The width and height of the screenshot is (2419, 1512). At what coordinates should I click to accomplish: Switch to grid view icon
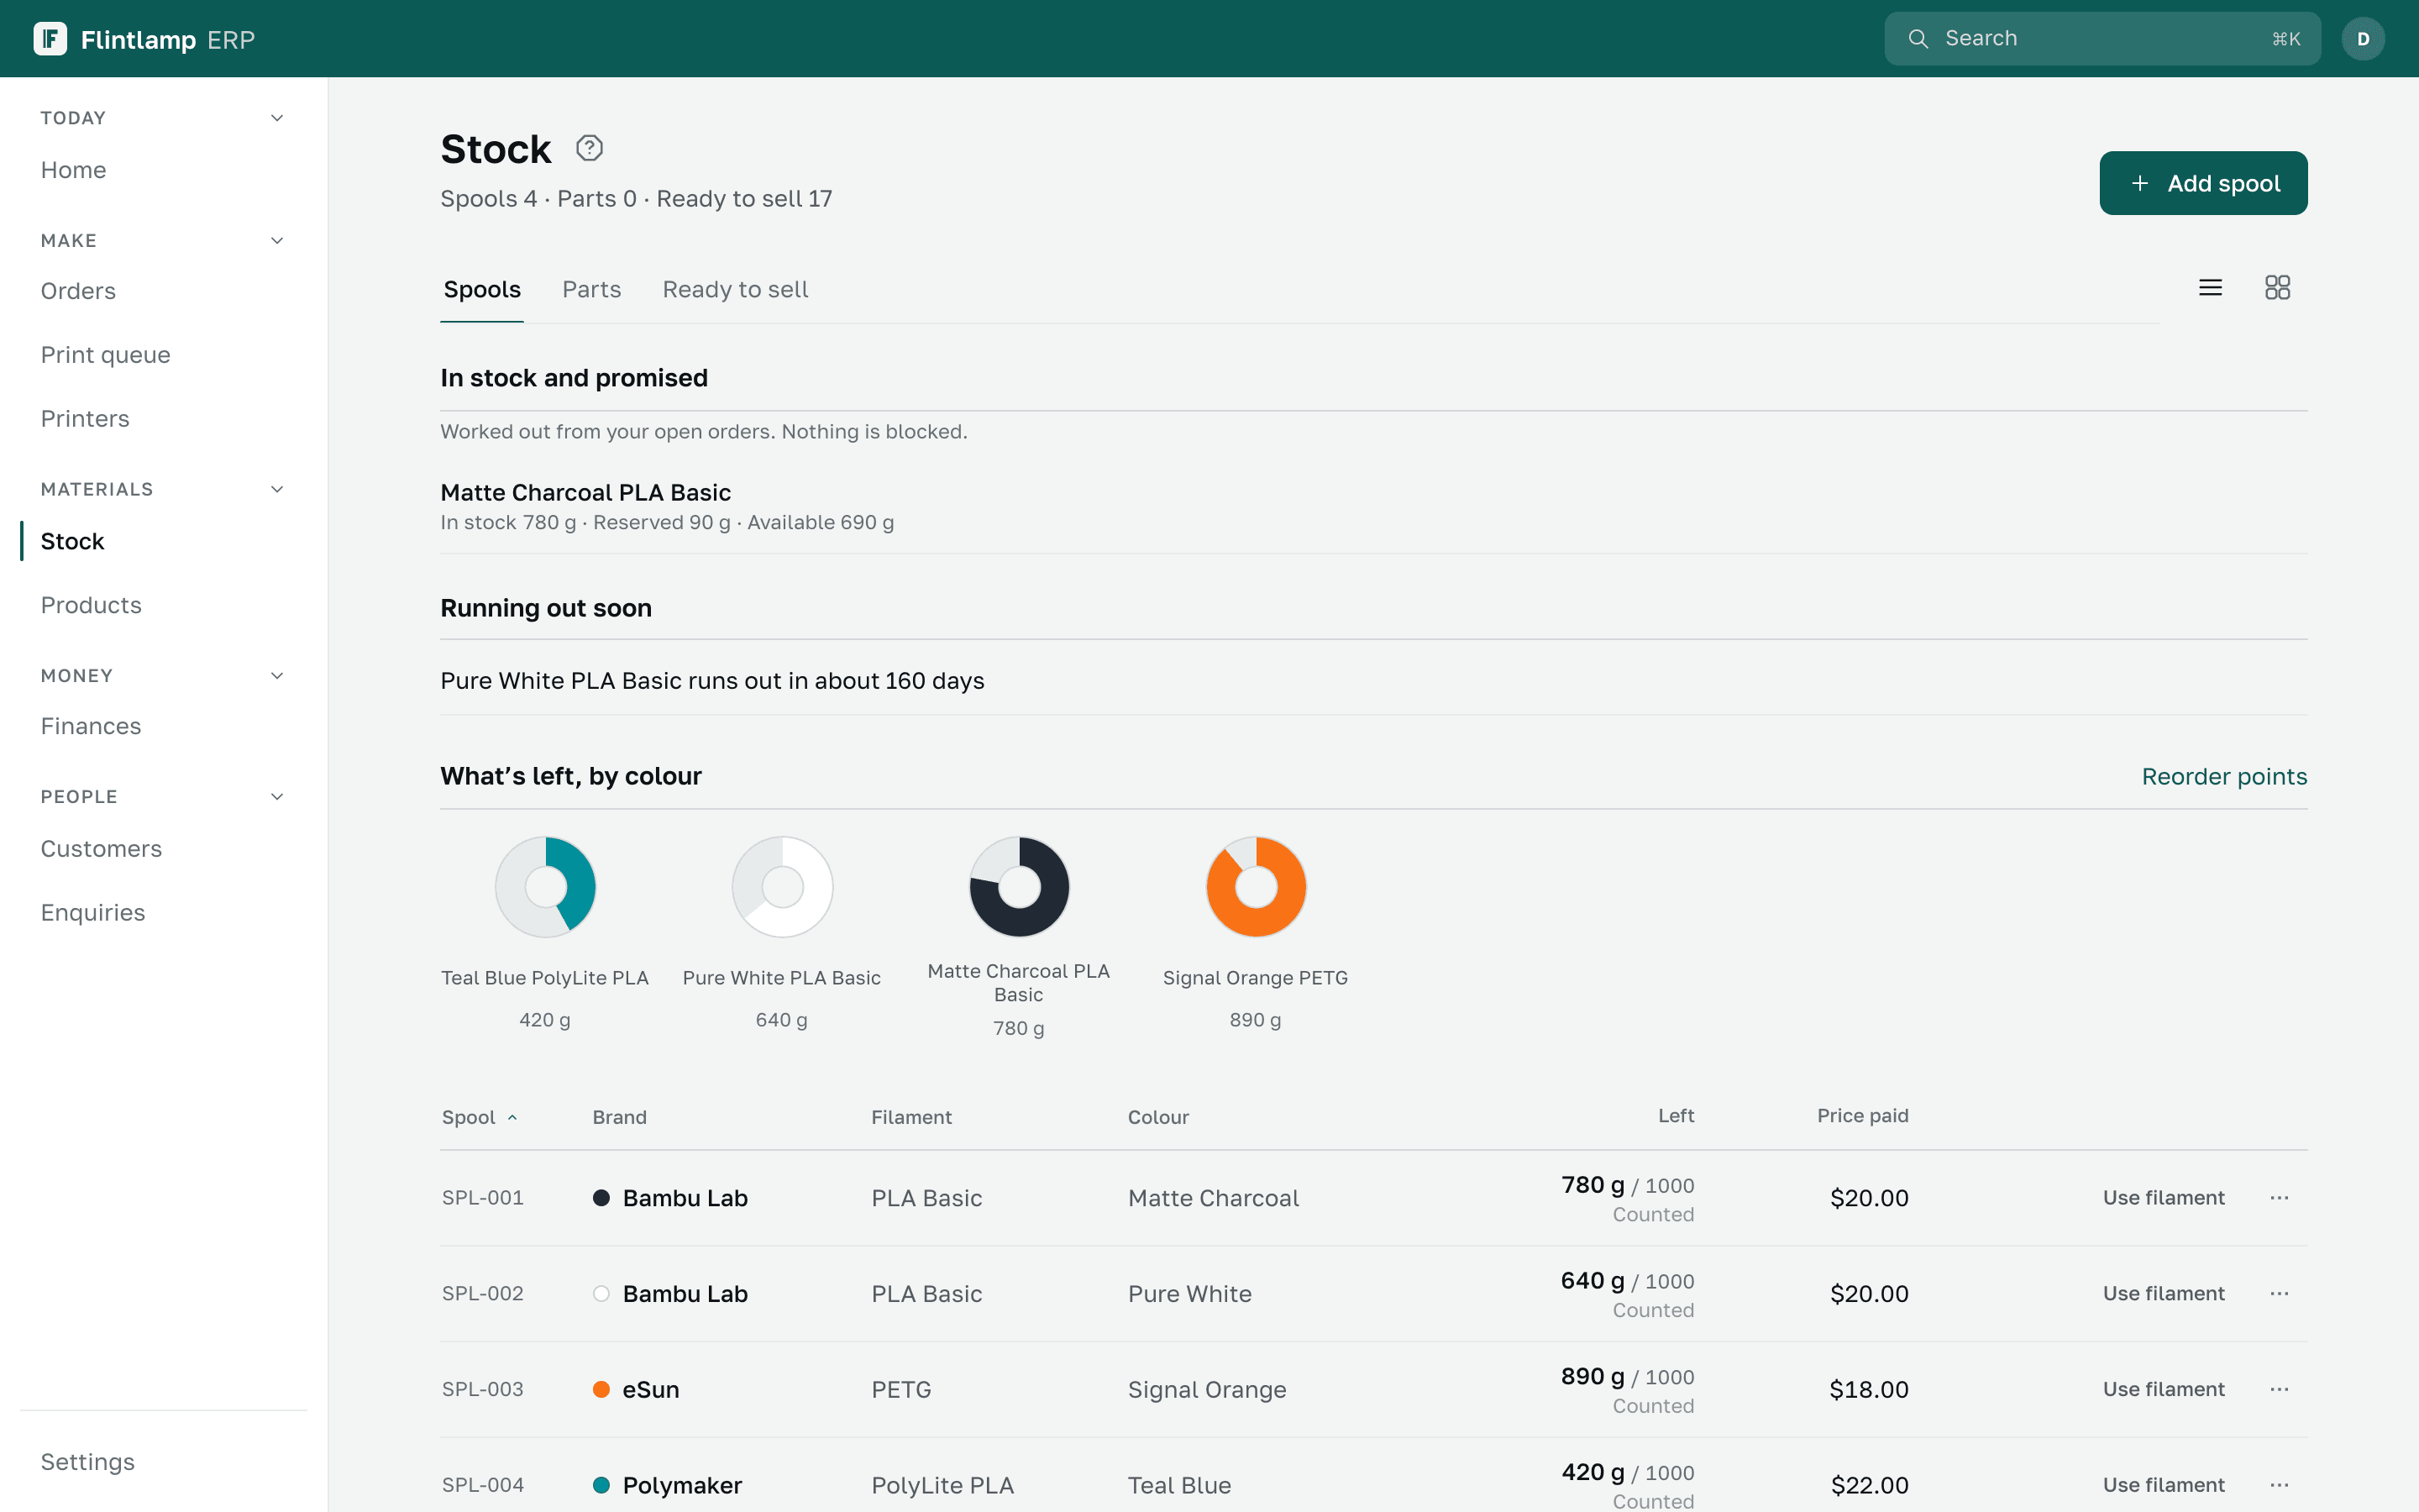[x=2277, y=288]
